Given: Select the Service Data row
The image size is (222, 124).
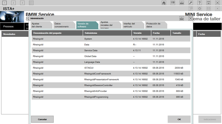Looking at the screenshot, I should pyautogui.click(x=111, y=50).
